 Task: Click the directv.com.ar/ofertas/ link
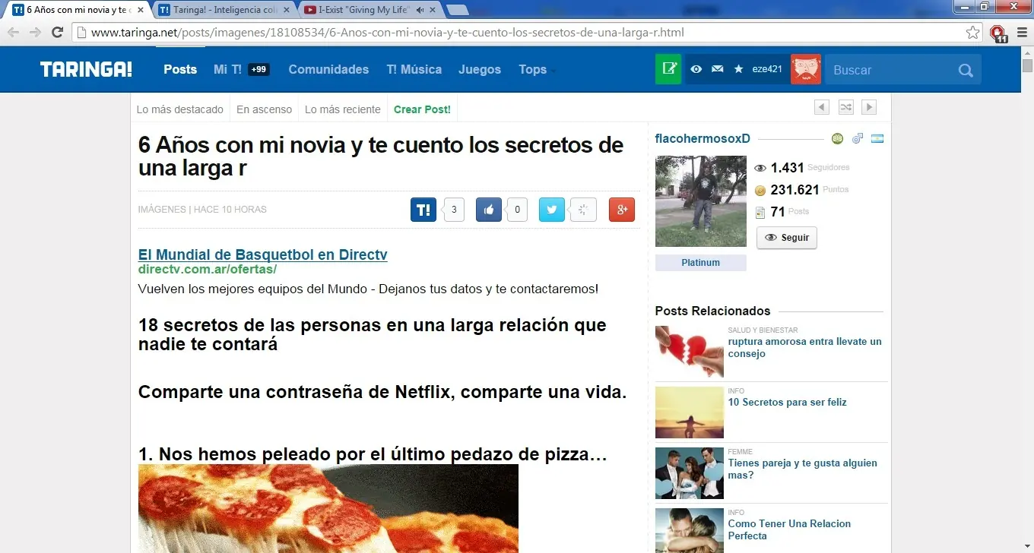coord(208,270)
